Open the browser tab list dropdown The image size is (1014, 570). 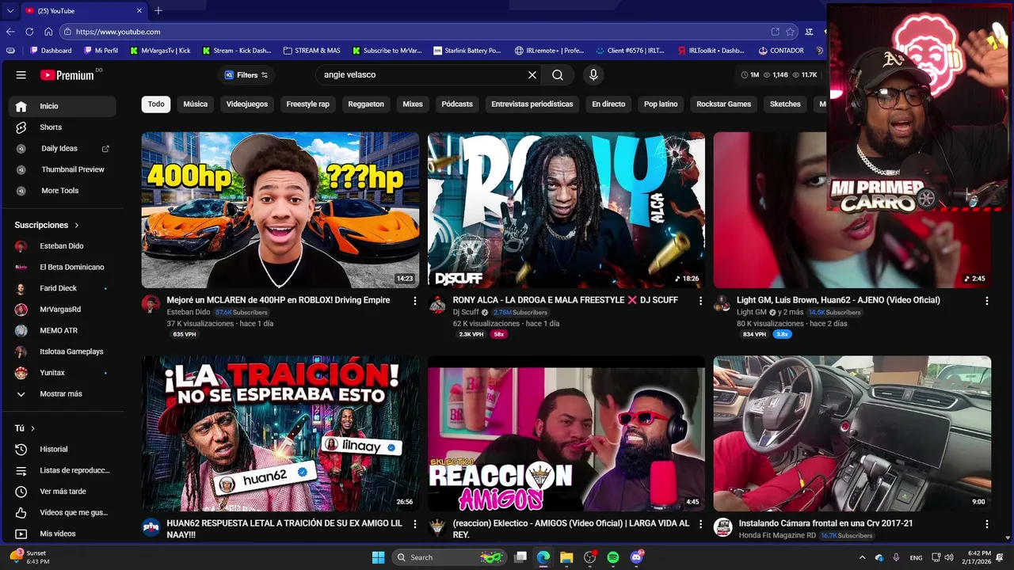pyautogui.click(x=10, y=10)
